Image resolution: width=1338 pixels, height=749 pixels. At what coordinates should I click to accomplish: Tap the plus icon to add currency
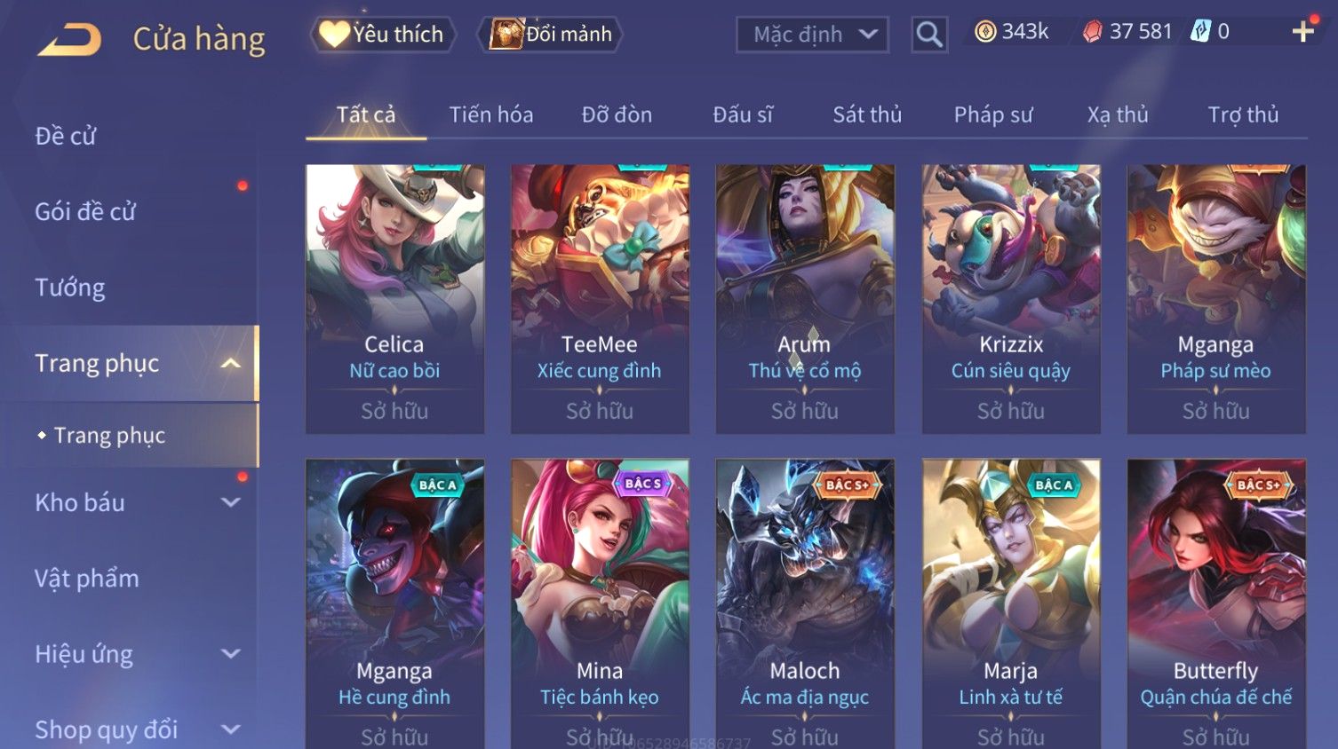[1303, 33]
